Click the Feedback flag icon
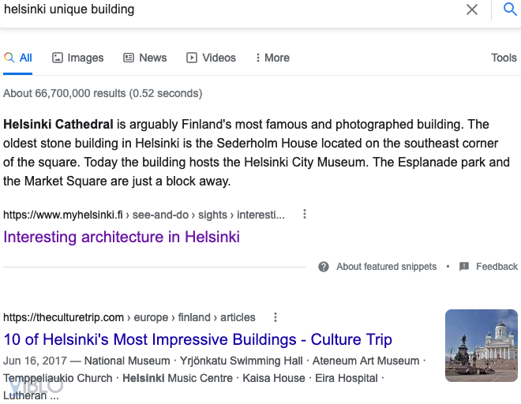Viewport: 521px width, 404px height. point(464,267)
